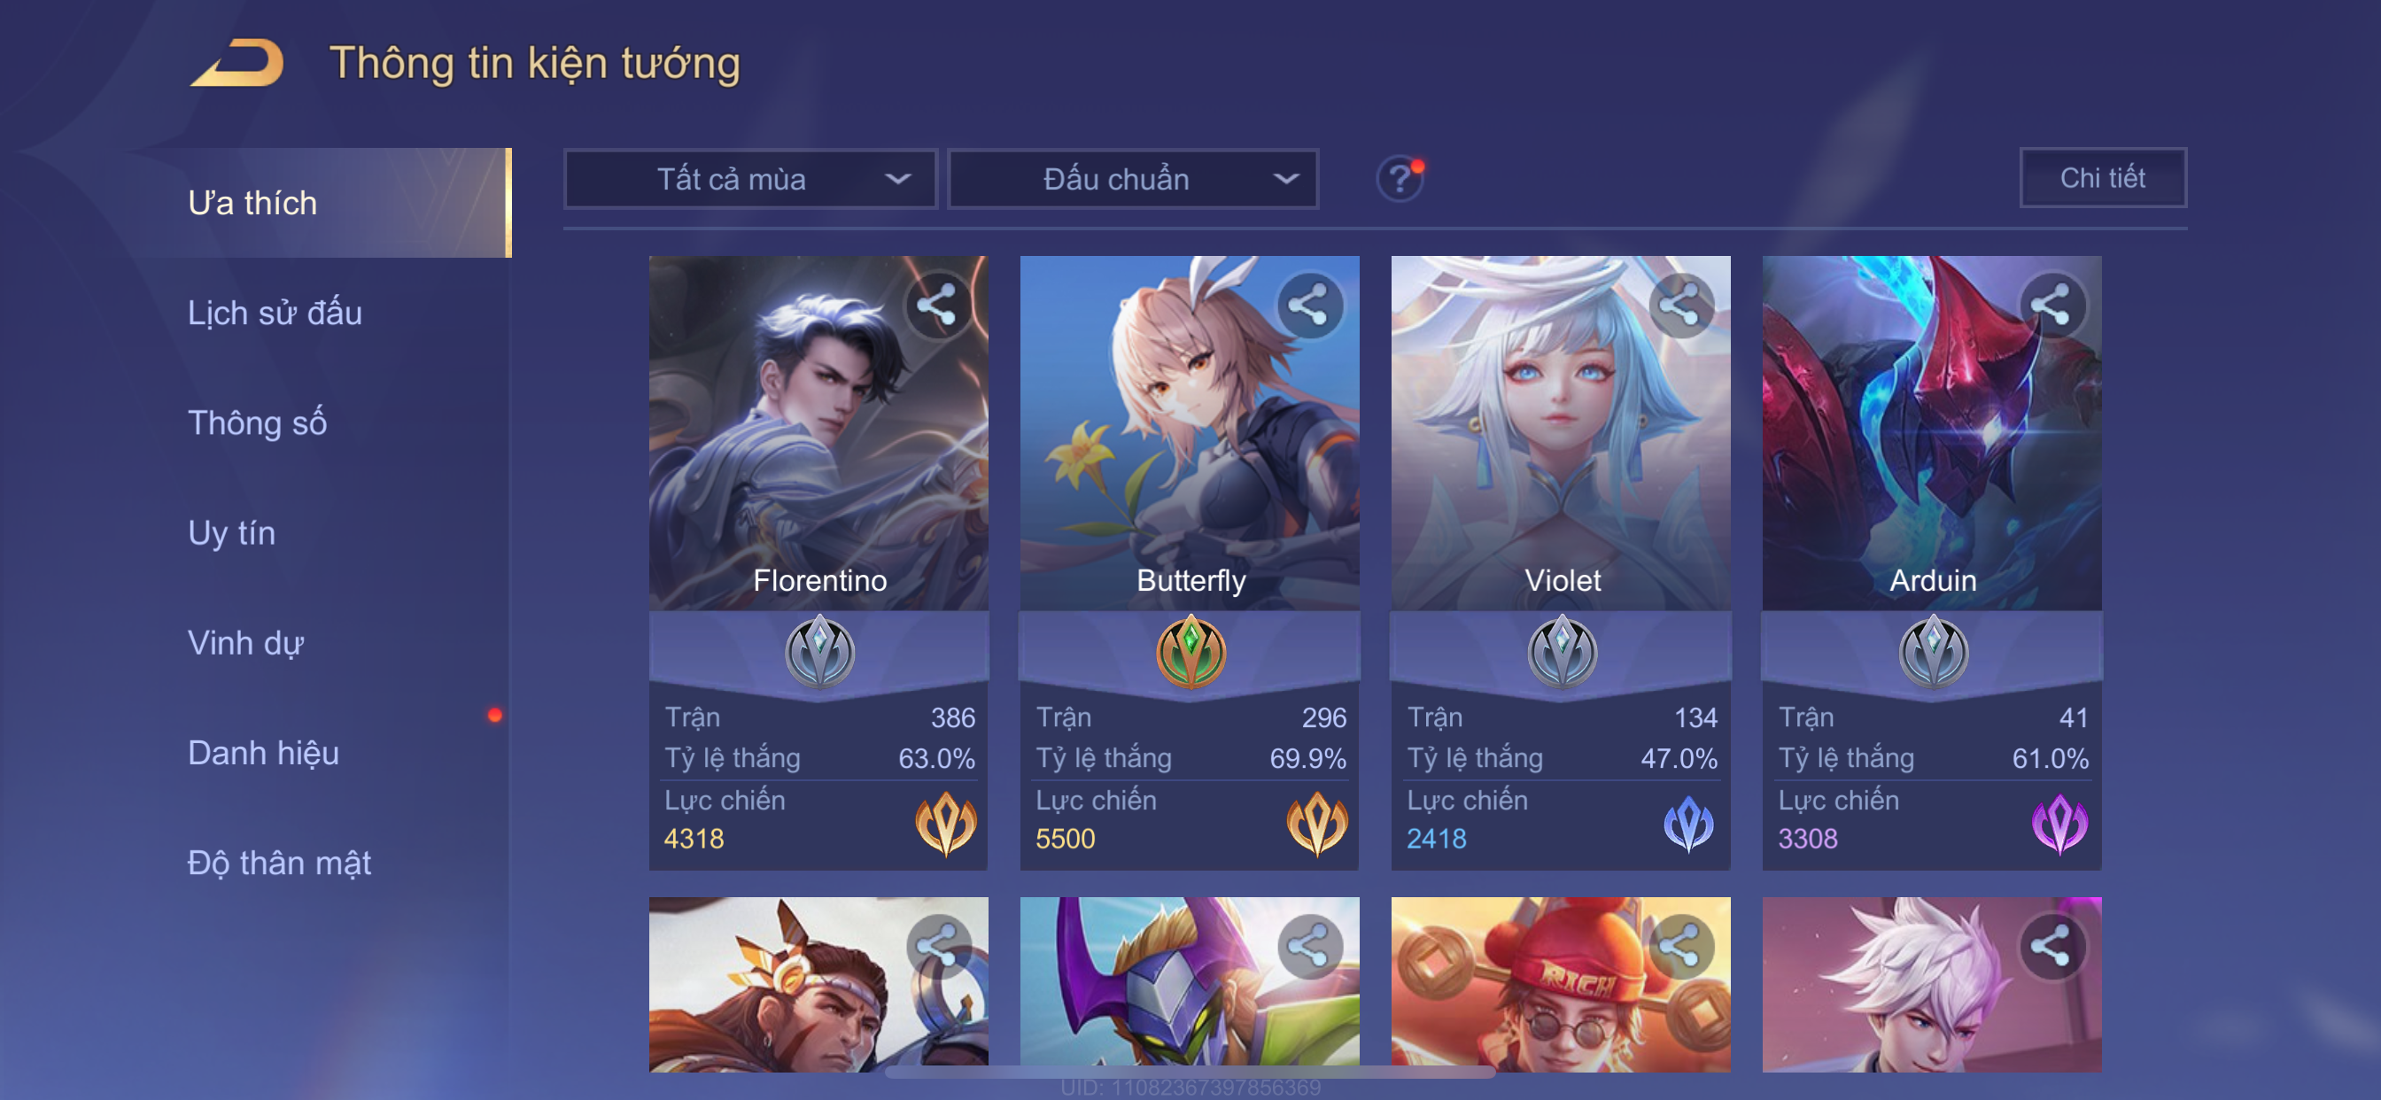Click the Chi tiết button

pos(2102,177)
